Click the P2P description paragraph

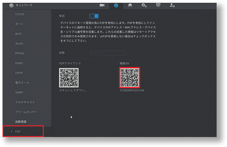tap(108, 32)
